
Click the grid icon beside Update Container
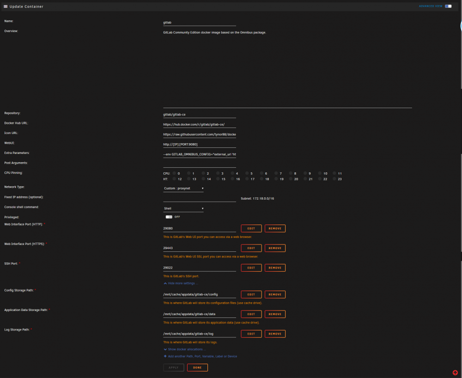(6, 6)
